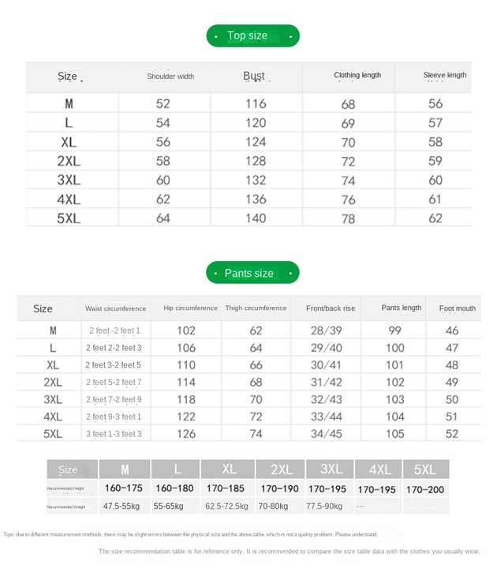Viewport: 497px width, 568px height.
Task: Select waist range 2 feet 3-2 feet 5
Action: (114, 364)
